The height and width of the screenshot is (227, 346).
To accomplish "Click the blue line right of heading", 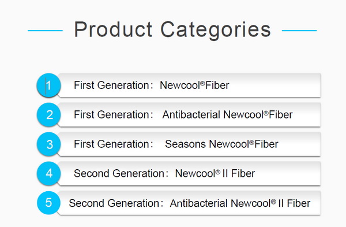I will coord(299,31).
